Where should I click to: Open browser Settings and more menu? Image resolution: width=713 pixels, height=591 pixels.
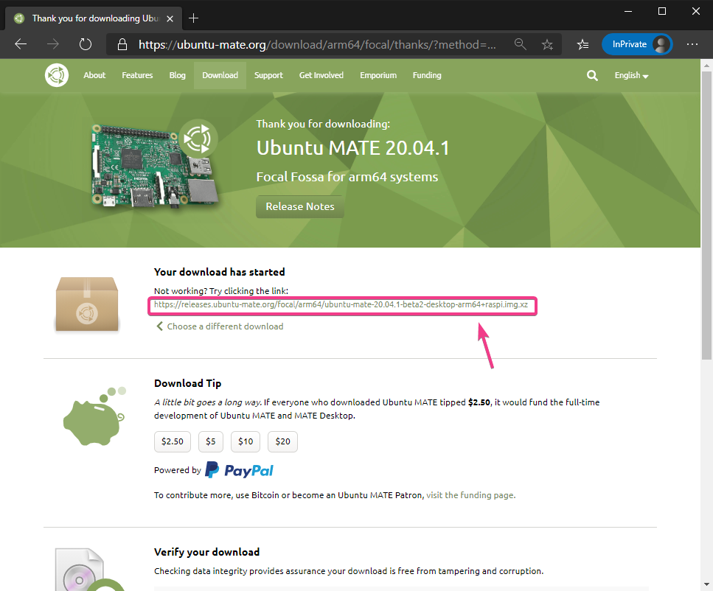click(x=692, y=44)
